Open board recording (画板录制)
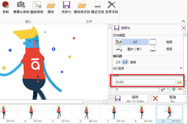The image size is (188, 124). (x=37, y=7)
